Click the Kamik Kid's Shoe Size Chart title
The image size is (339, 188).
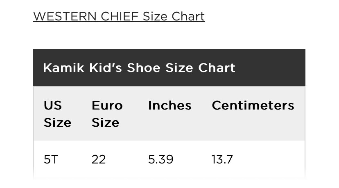[x=139, y=68]
